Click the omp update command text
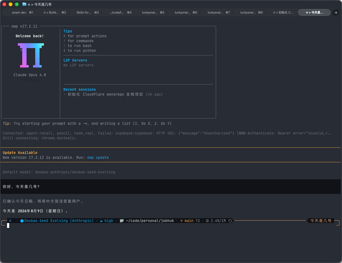Viewport: 342px width, 263px height. (x=98, y=158)
